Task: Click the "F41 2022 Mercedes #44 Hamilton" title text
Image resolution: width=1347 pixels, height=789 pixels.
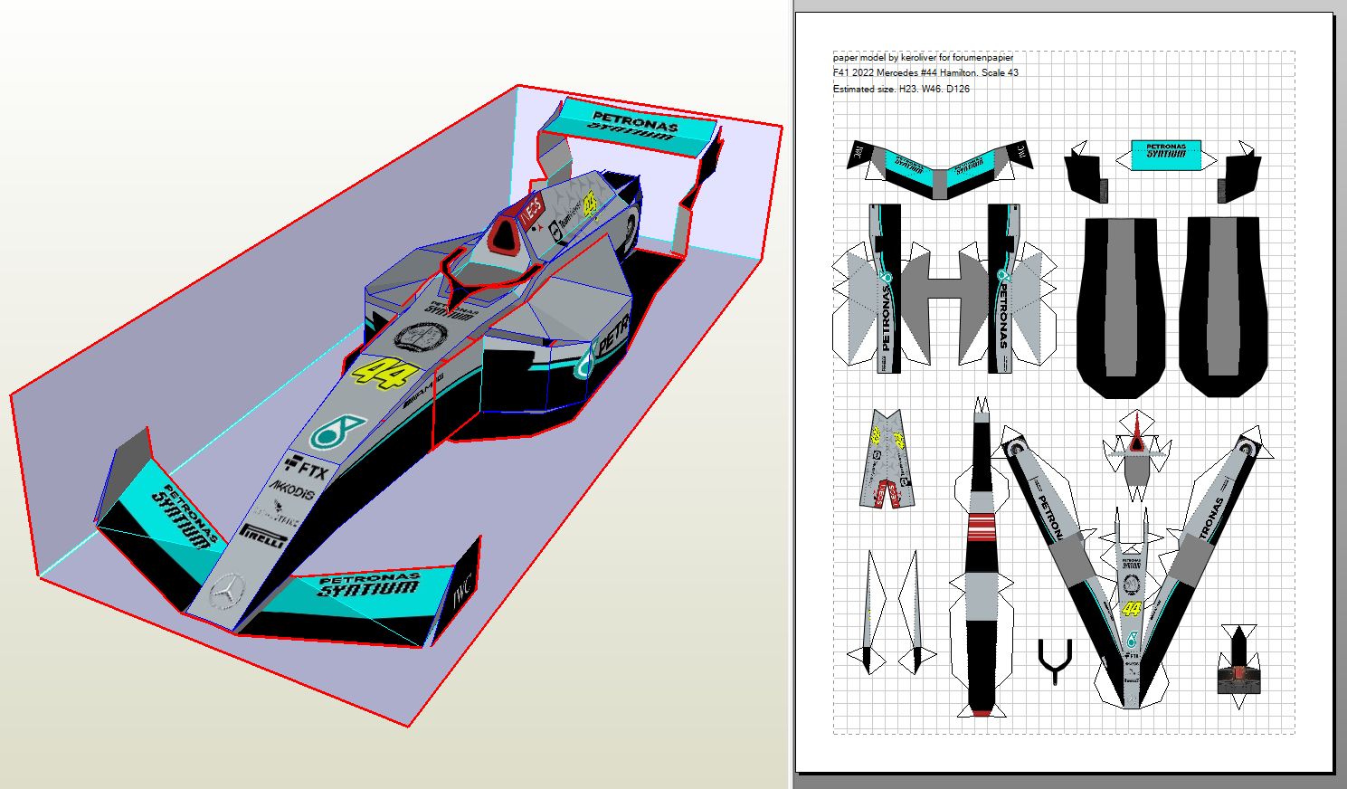Action: point(925,72)
